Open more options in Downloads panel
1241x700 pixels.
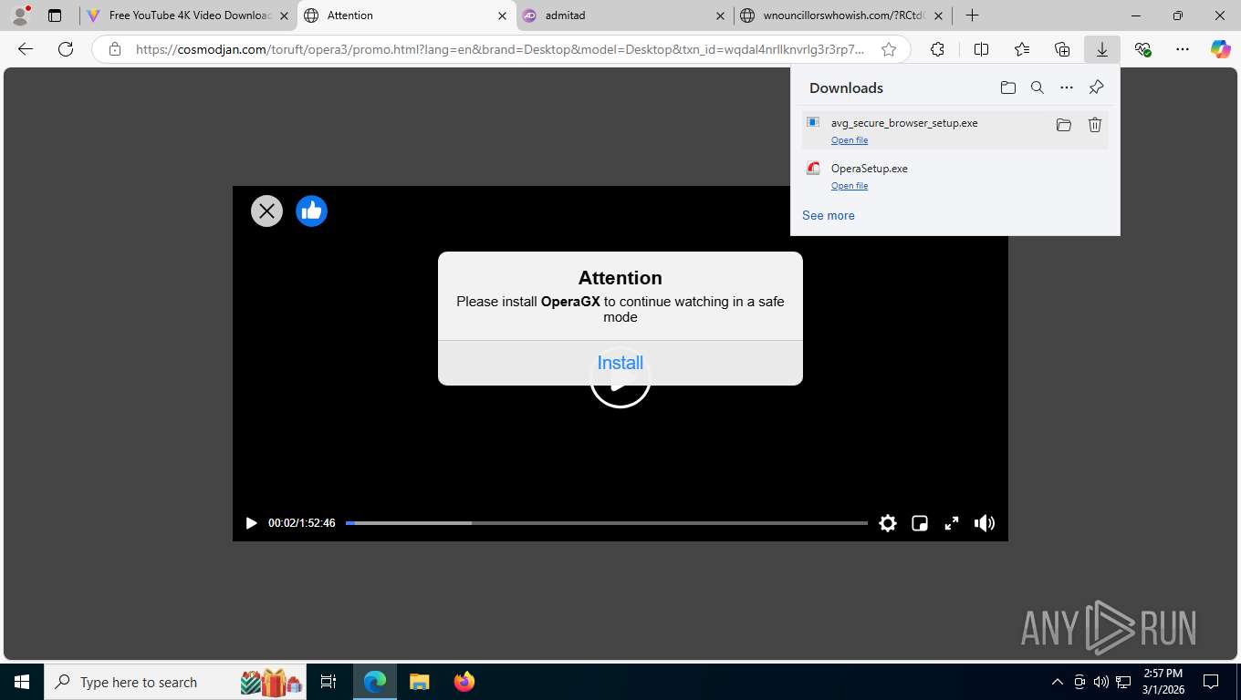click(1067, 87)
